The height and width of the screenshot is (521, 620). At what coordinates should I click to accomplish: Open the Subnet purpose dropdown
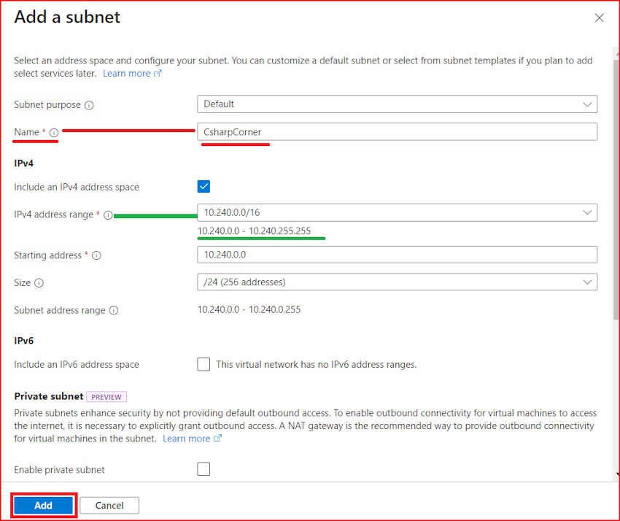pyautogui.click(x=397, y=104)
